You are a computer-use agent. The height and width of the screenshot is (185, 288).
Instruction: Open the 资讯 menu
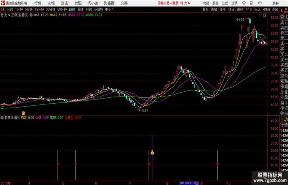(x=64, y=3)
